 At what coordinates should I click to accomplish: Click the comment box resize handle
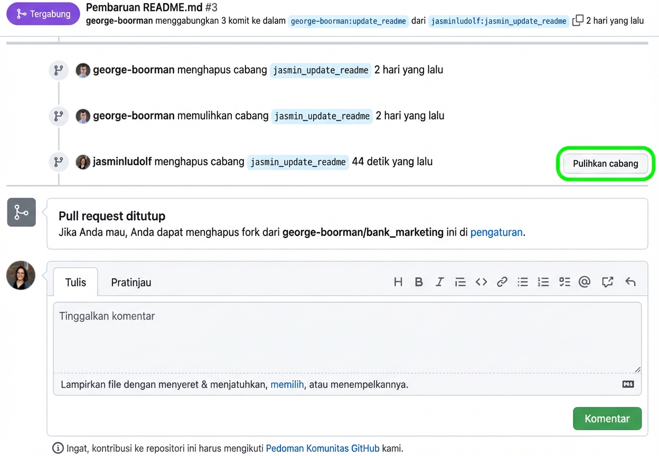point(637,369)
